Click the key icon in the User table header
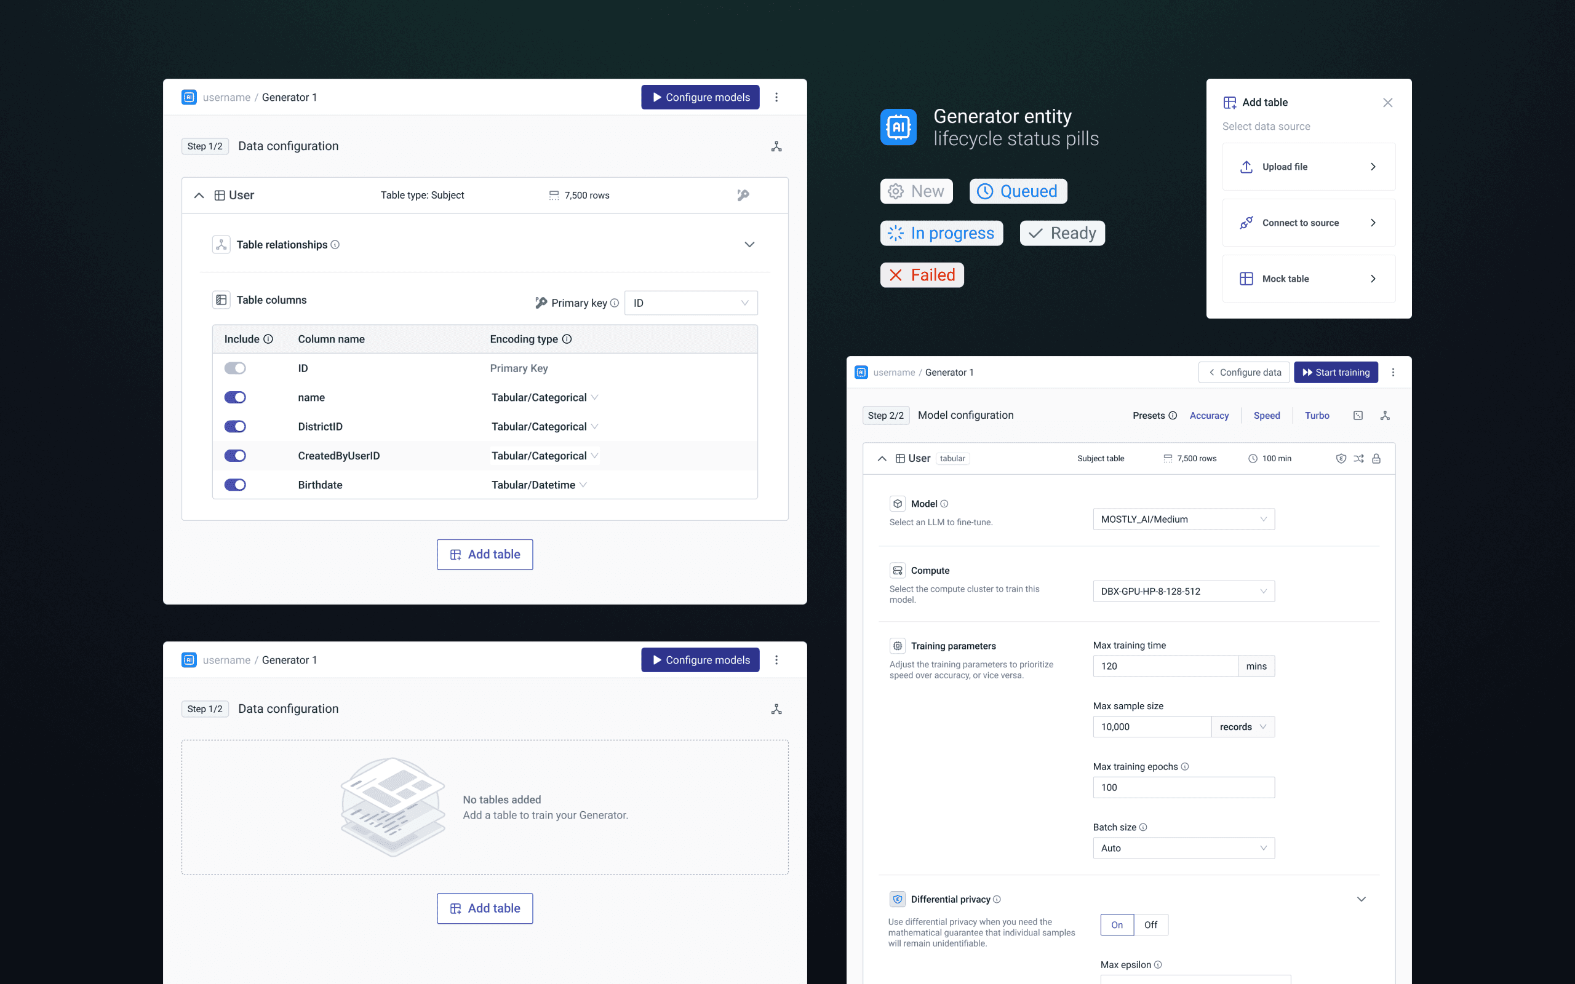 (743, 195)
